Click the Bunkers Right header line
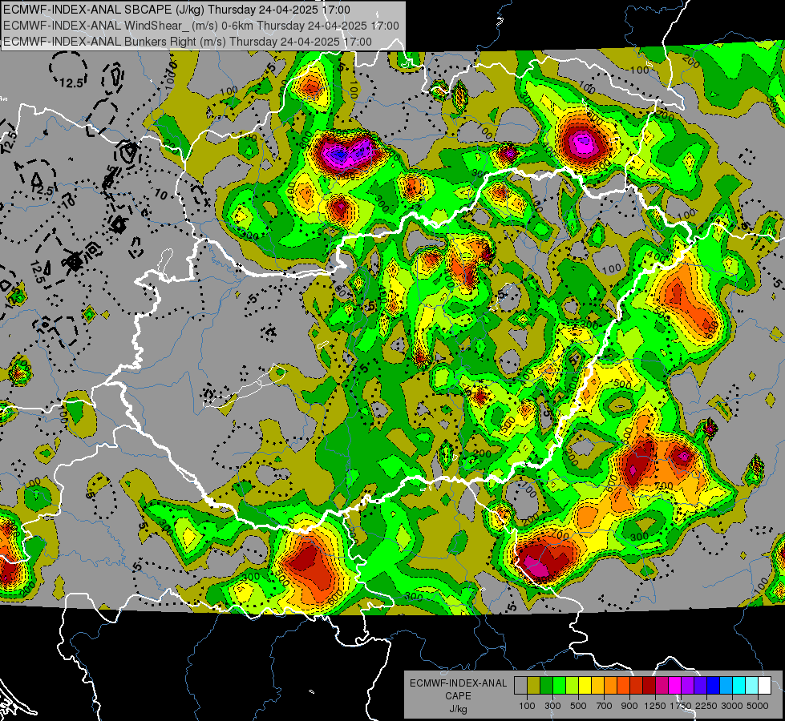Viewport: 785px width, 721px height. pyautogui.click(x=188, y=42)
